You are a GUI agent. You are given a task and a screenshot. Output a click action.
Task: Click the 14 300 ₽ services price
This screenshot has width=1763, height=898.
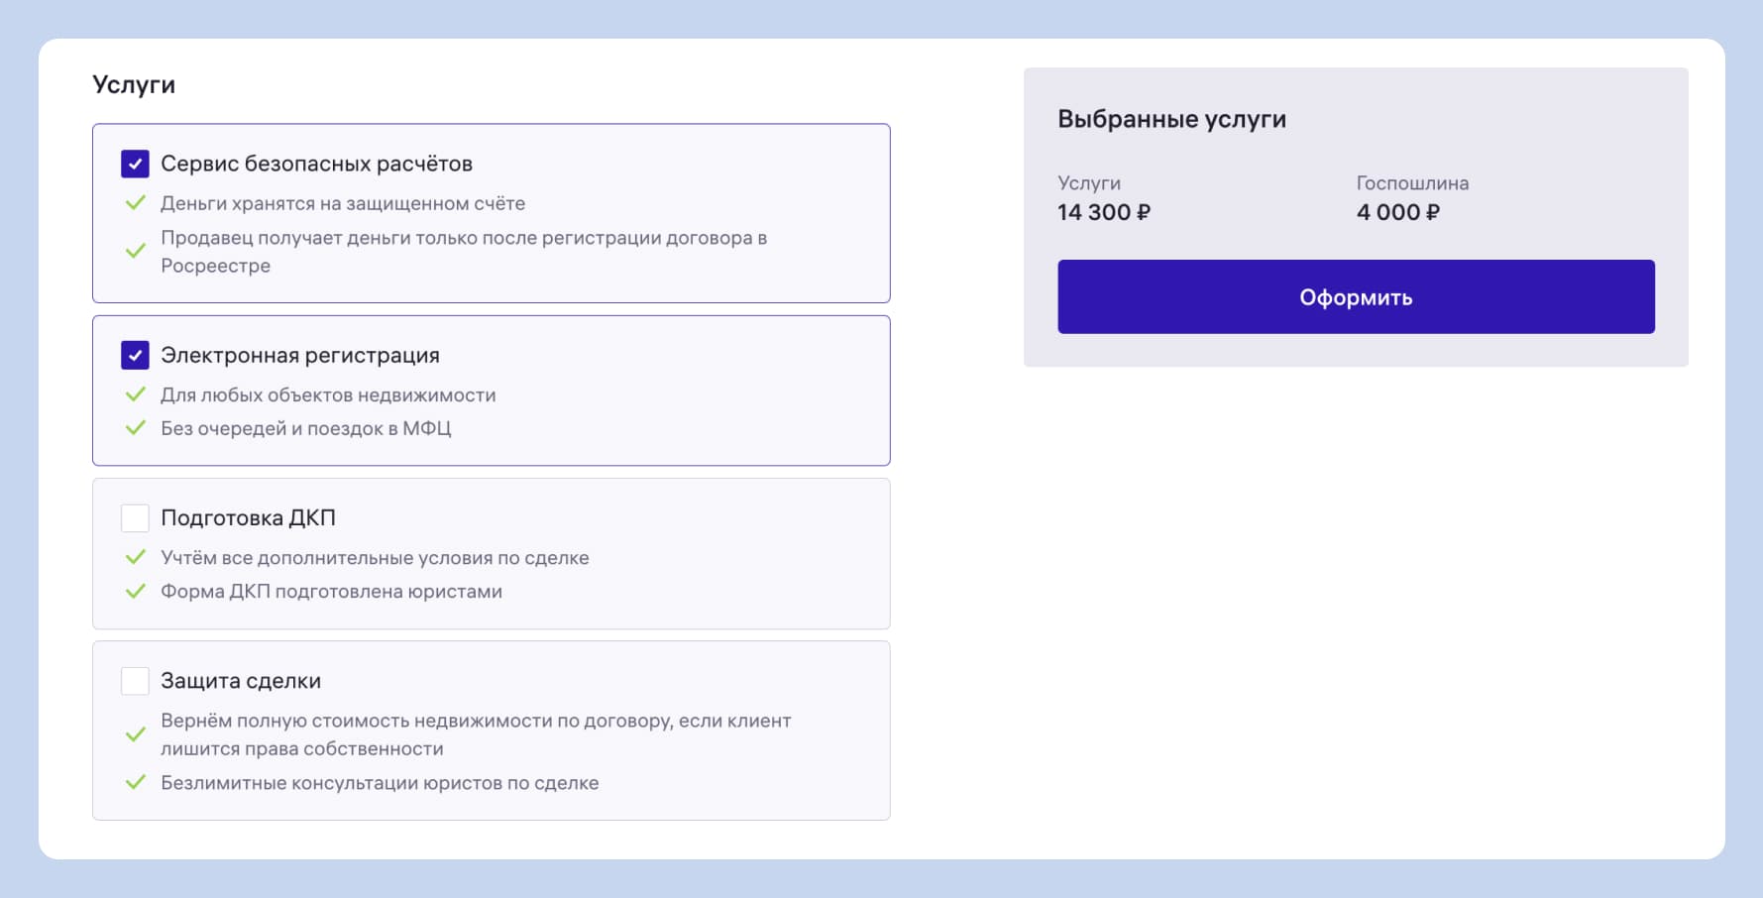(1103, 212)
